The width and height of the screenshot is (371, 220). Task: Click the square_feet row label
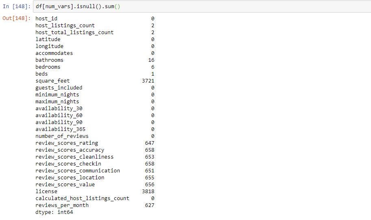(x=52, y=81)
